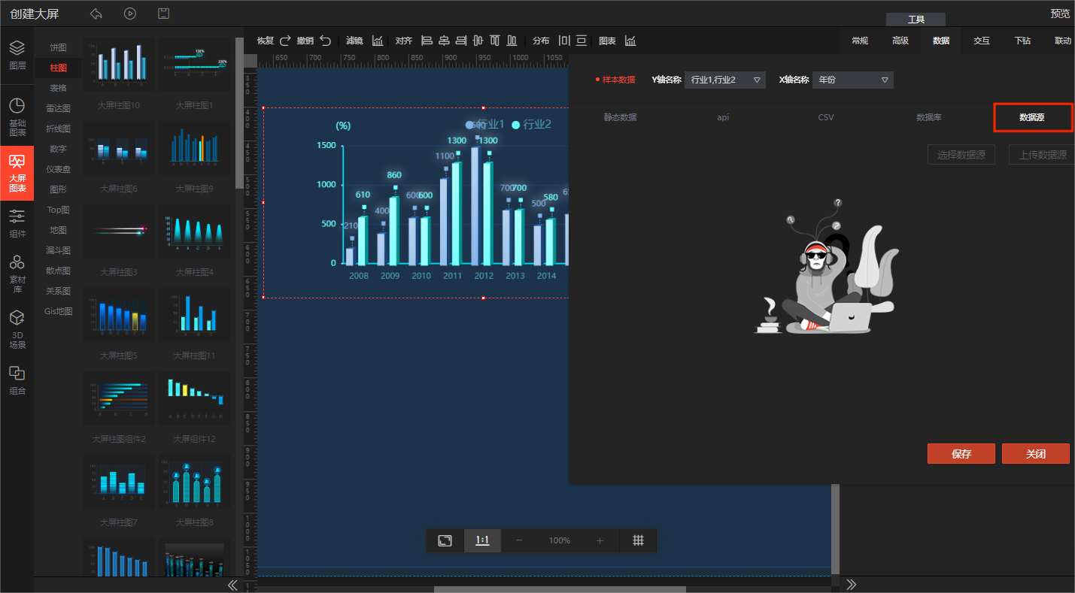Select the 静态数据 data source option
The width and height of the screenshot is (1075, 593).
pyautogui.click(x=620, y=117)
